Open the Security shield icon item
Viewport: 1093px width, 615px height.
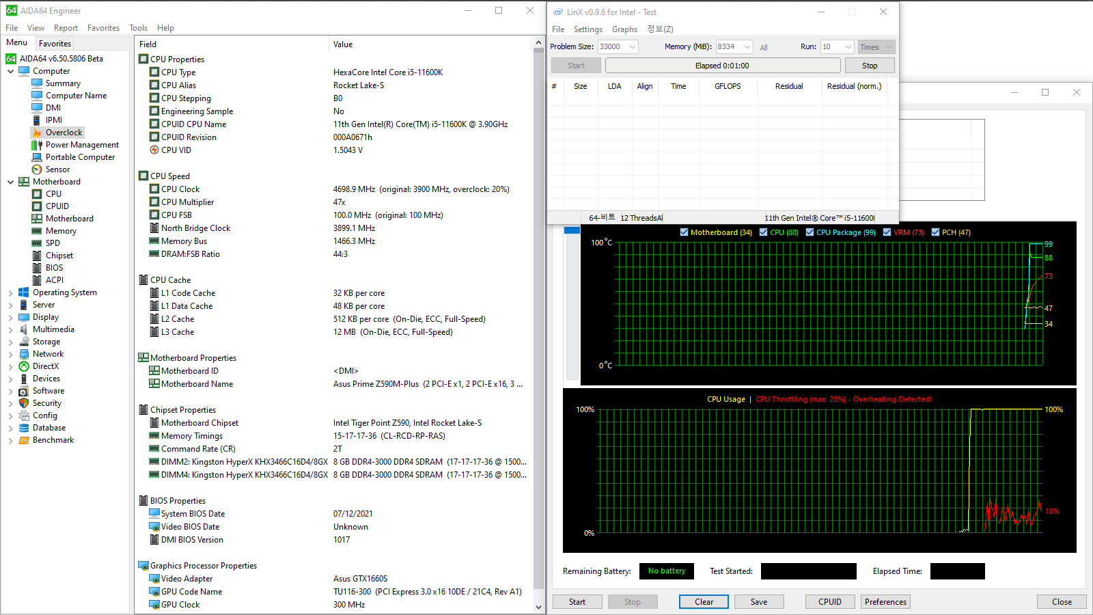coord(24,403)
